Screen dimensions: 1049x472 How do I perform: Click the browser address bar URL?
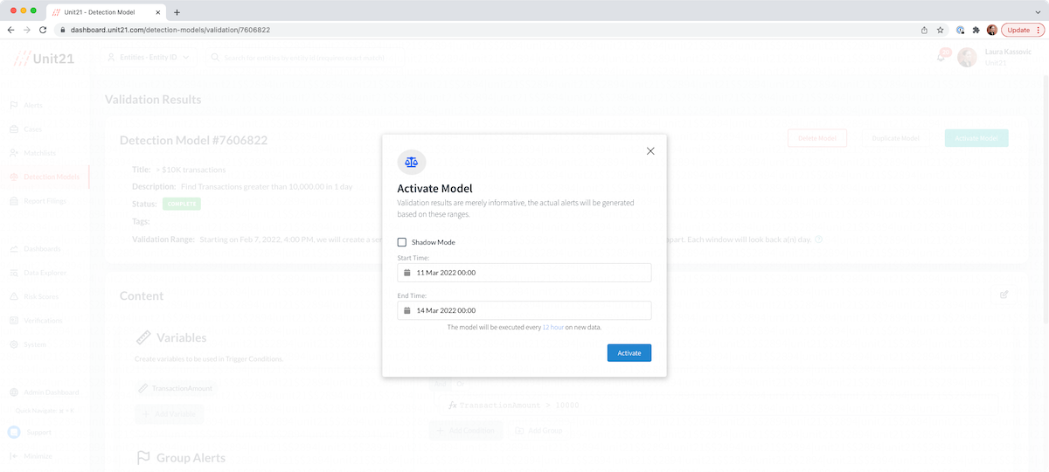170,30
